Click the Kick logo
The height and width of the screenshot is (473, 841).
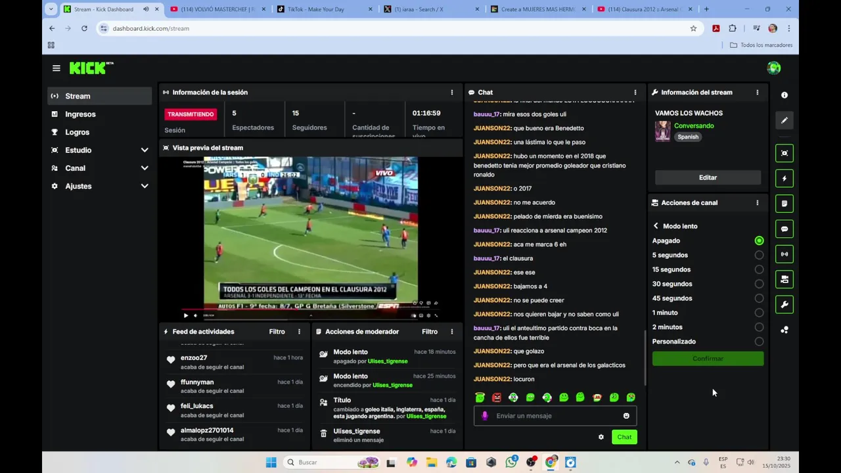click(x=91, y=68)
